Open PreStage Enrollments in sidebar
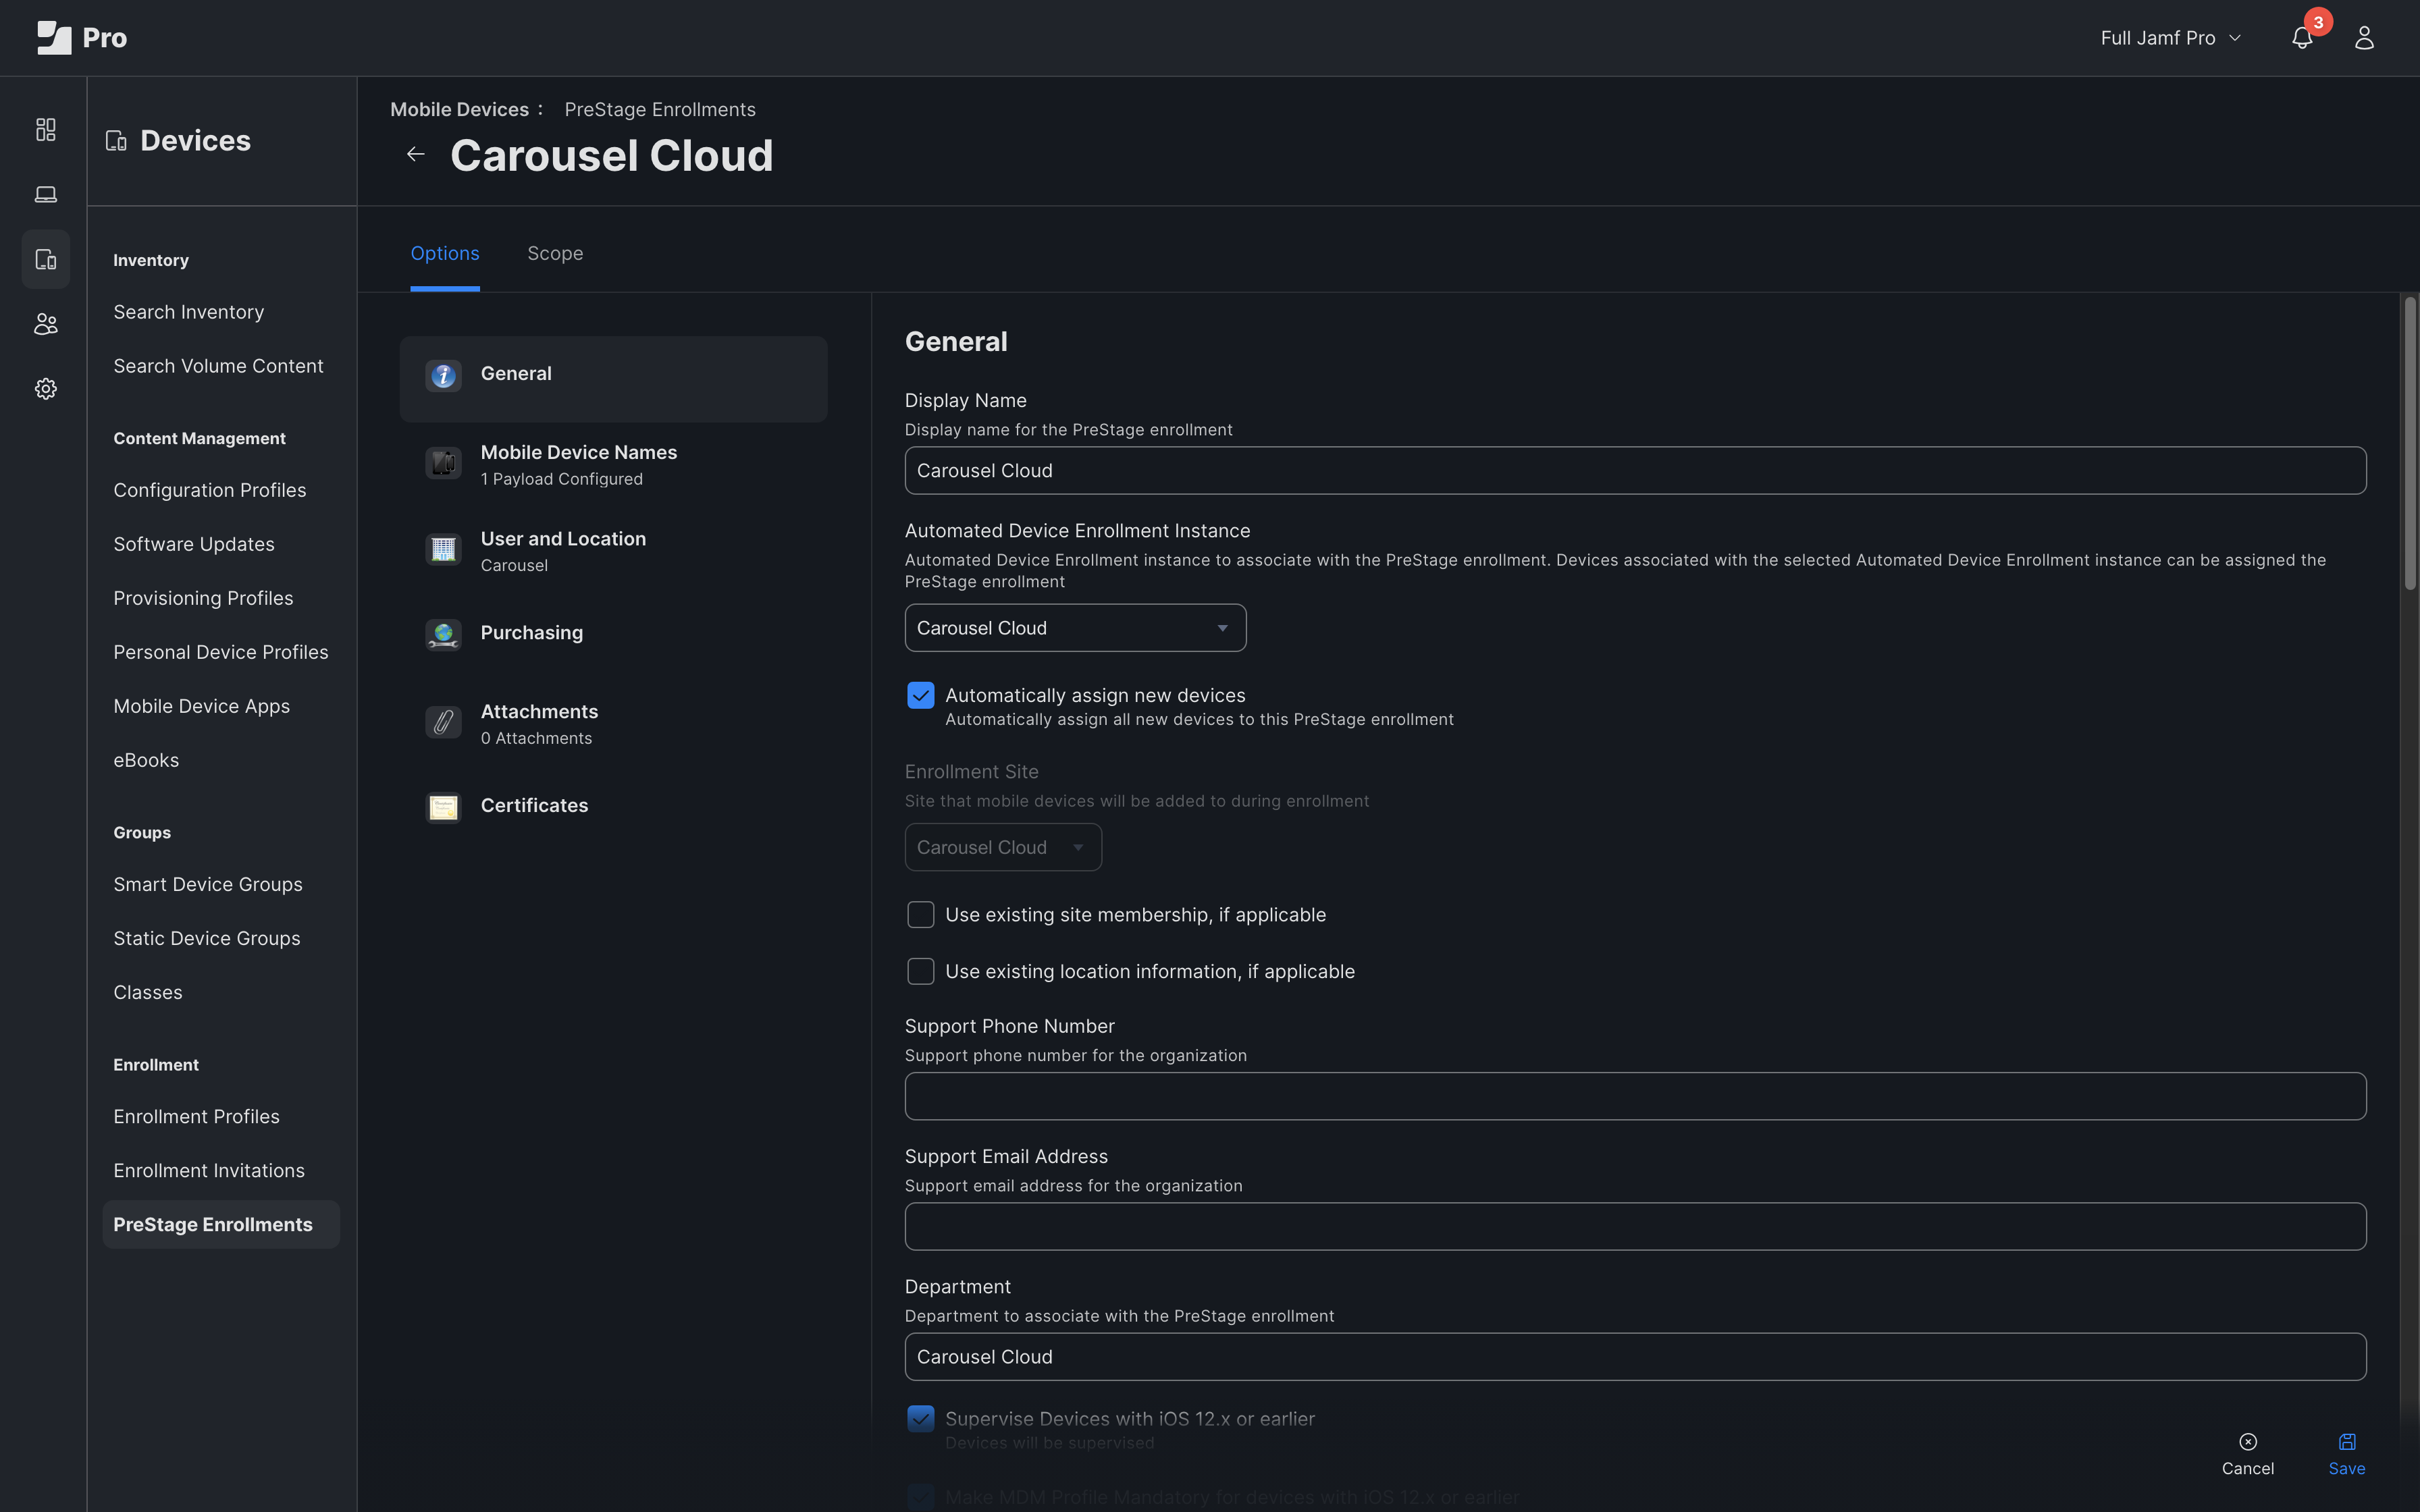Image resolution: width=2420 pixels, height=1512 pixels. tap(221, 1224)
